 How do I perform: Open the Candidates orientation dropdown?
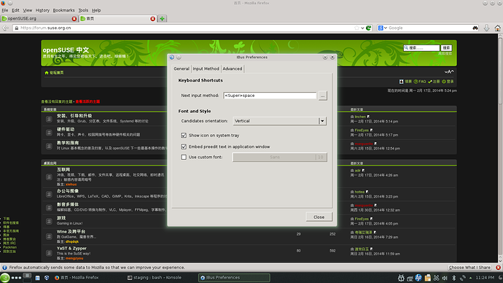pos(279,121)
